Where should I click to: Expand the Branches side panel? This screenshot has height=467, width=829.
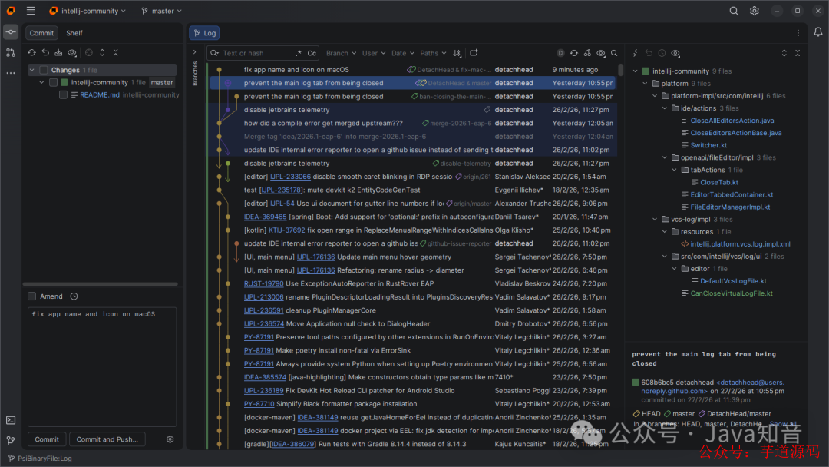tap(194, 52)
